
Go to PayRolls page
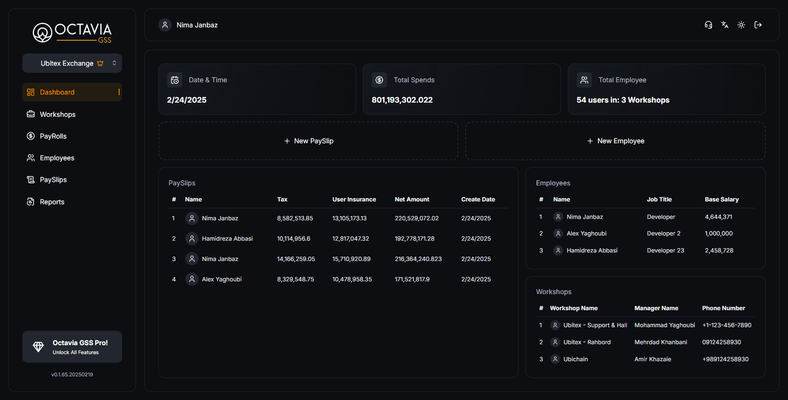(x=72, y=136)
